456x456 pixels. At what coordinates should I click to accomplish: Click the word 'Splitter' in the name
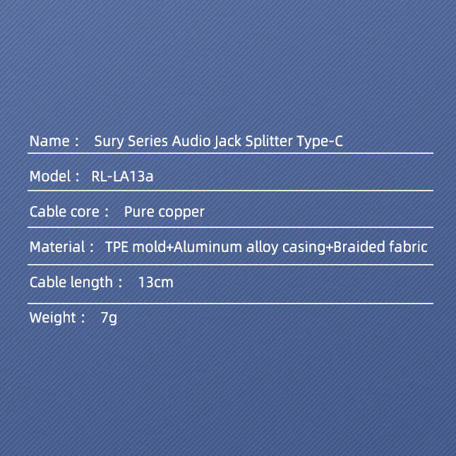click(x=269, y=141)
